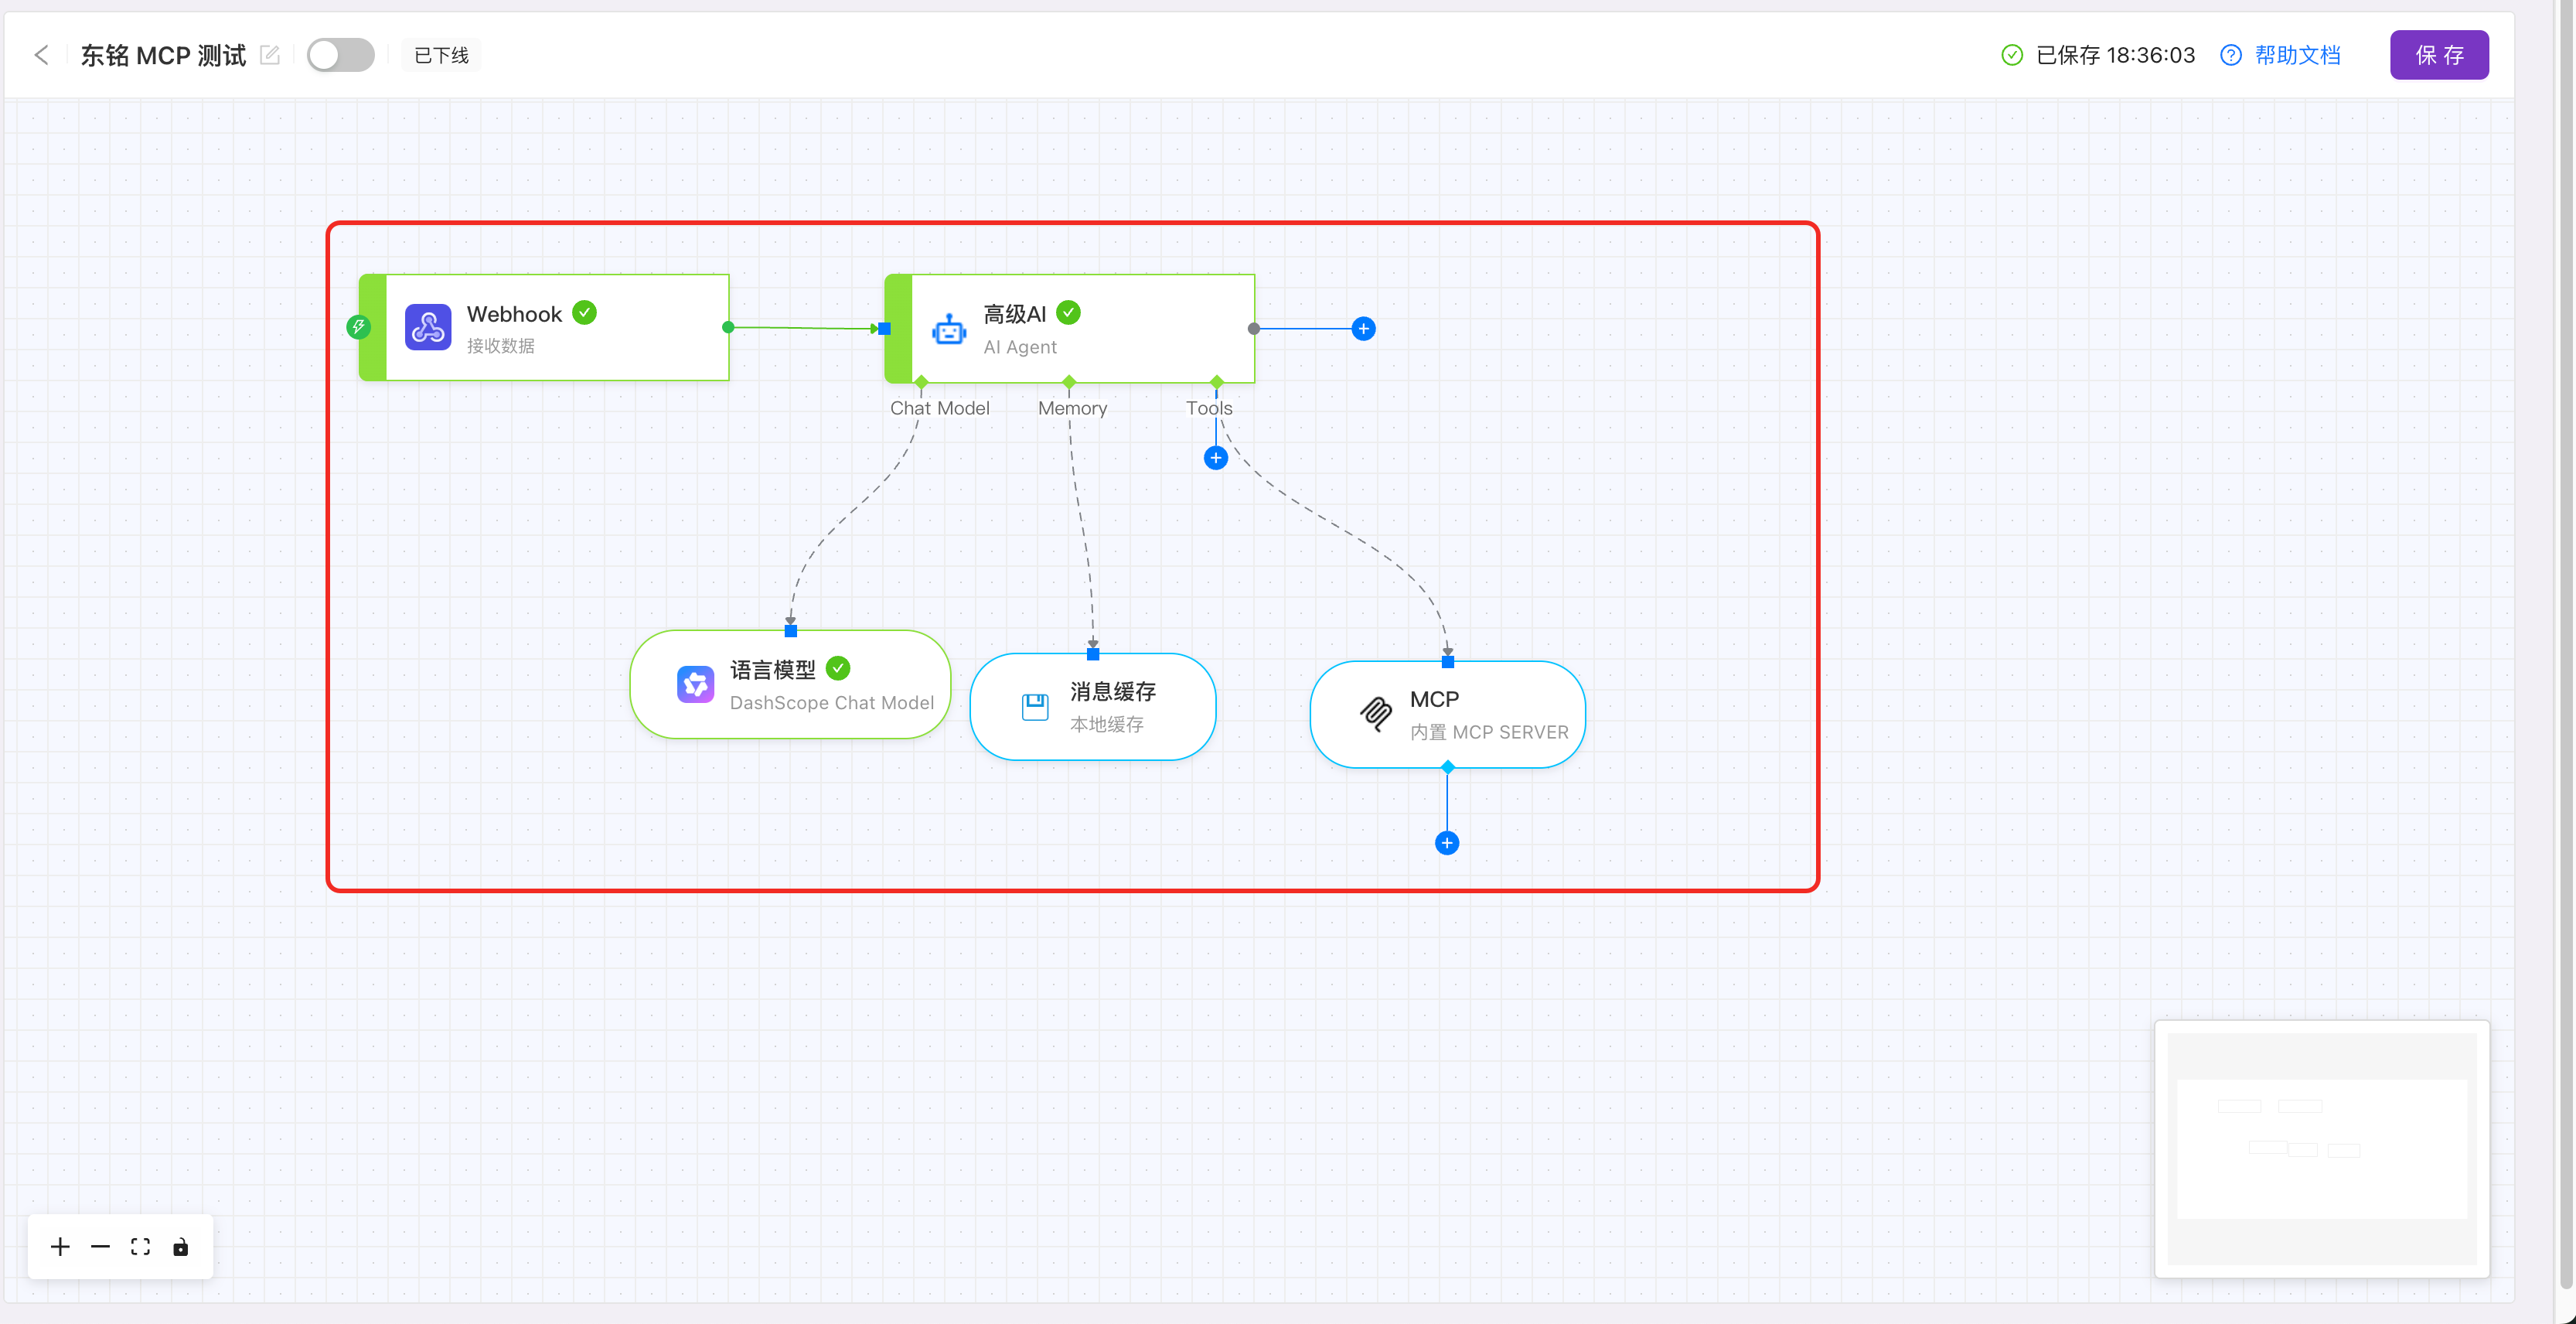The width and height of the screenshot is (2576, 1324).
Task: Edit workflow name with pencil icon
Action: (269, 55)
